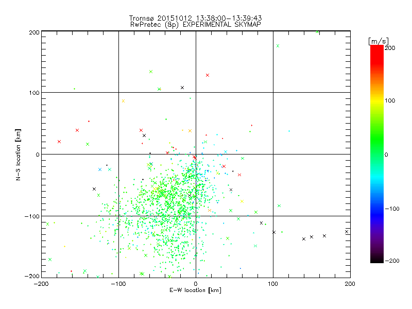Click the cyan dot near 121 km east, 37 km north
The image size is (412, 309).
click(289, 131)
